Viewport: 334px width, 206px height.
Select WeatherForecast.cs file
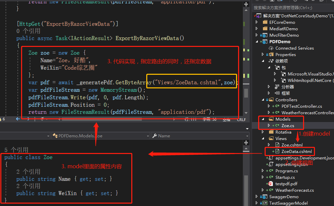pyautogui.click(x=295, y=190)
